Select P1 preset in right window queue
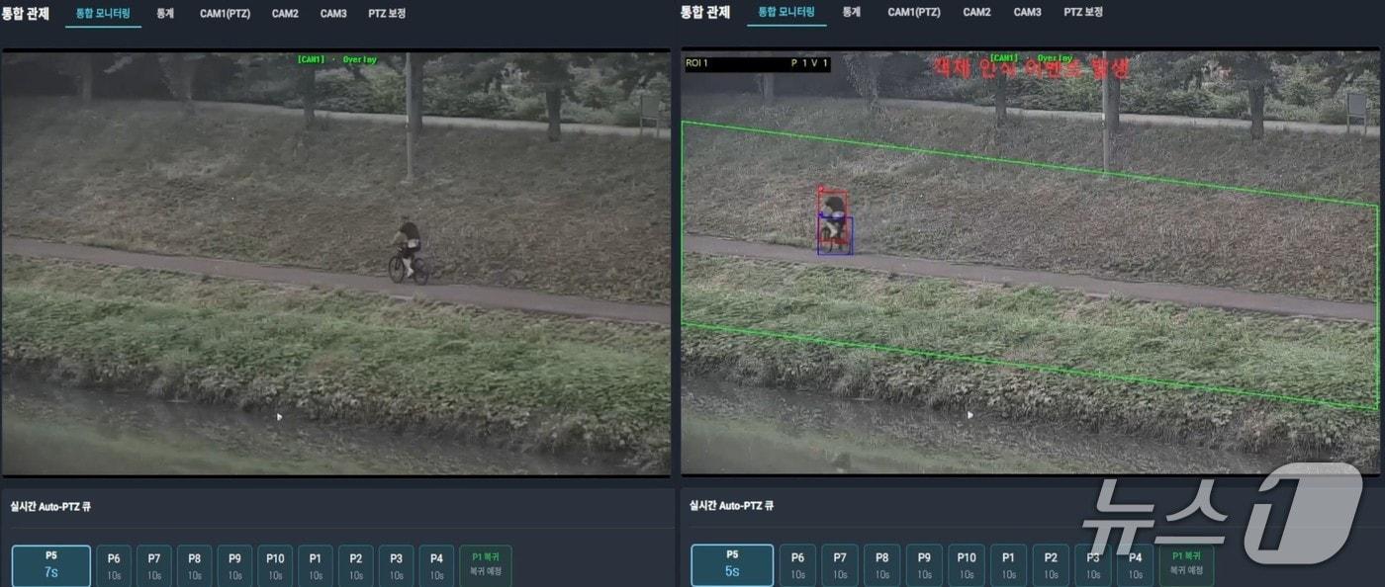1385x587 pixels. point(1008,565)
